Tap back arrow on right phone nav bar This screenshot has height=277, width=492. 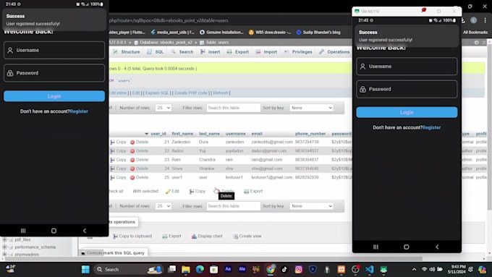click(437, 247)
